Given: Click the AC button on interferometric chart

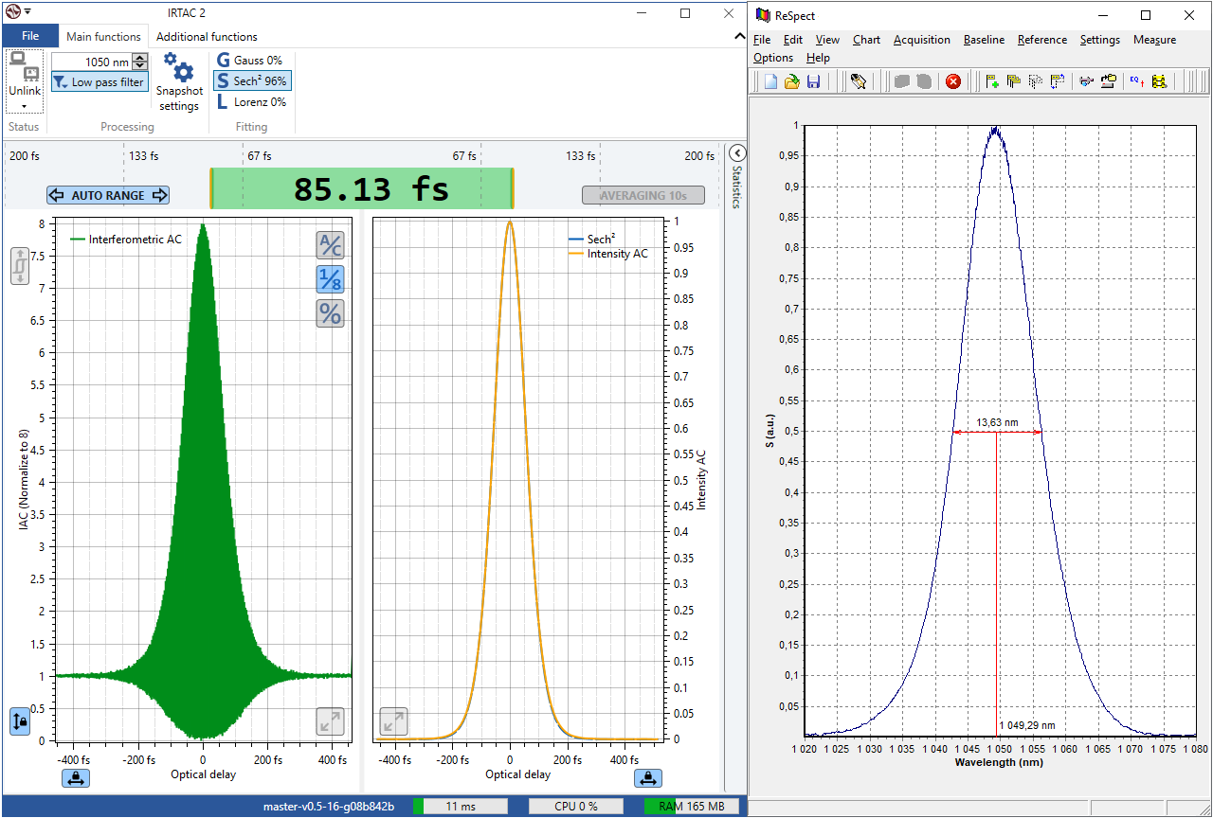Looking at the screenshot, I should [x=330, y=245].
